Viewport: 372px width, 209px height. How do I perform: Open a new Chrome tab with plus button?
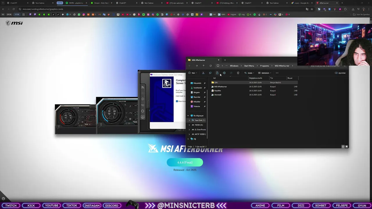tap(342, 3)
